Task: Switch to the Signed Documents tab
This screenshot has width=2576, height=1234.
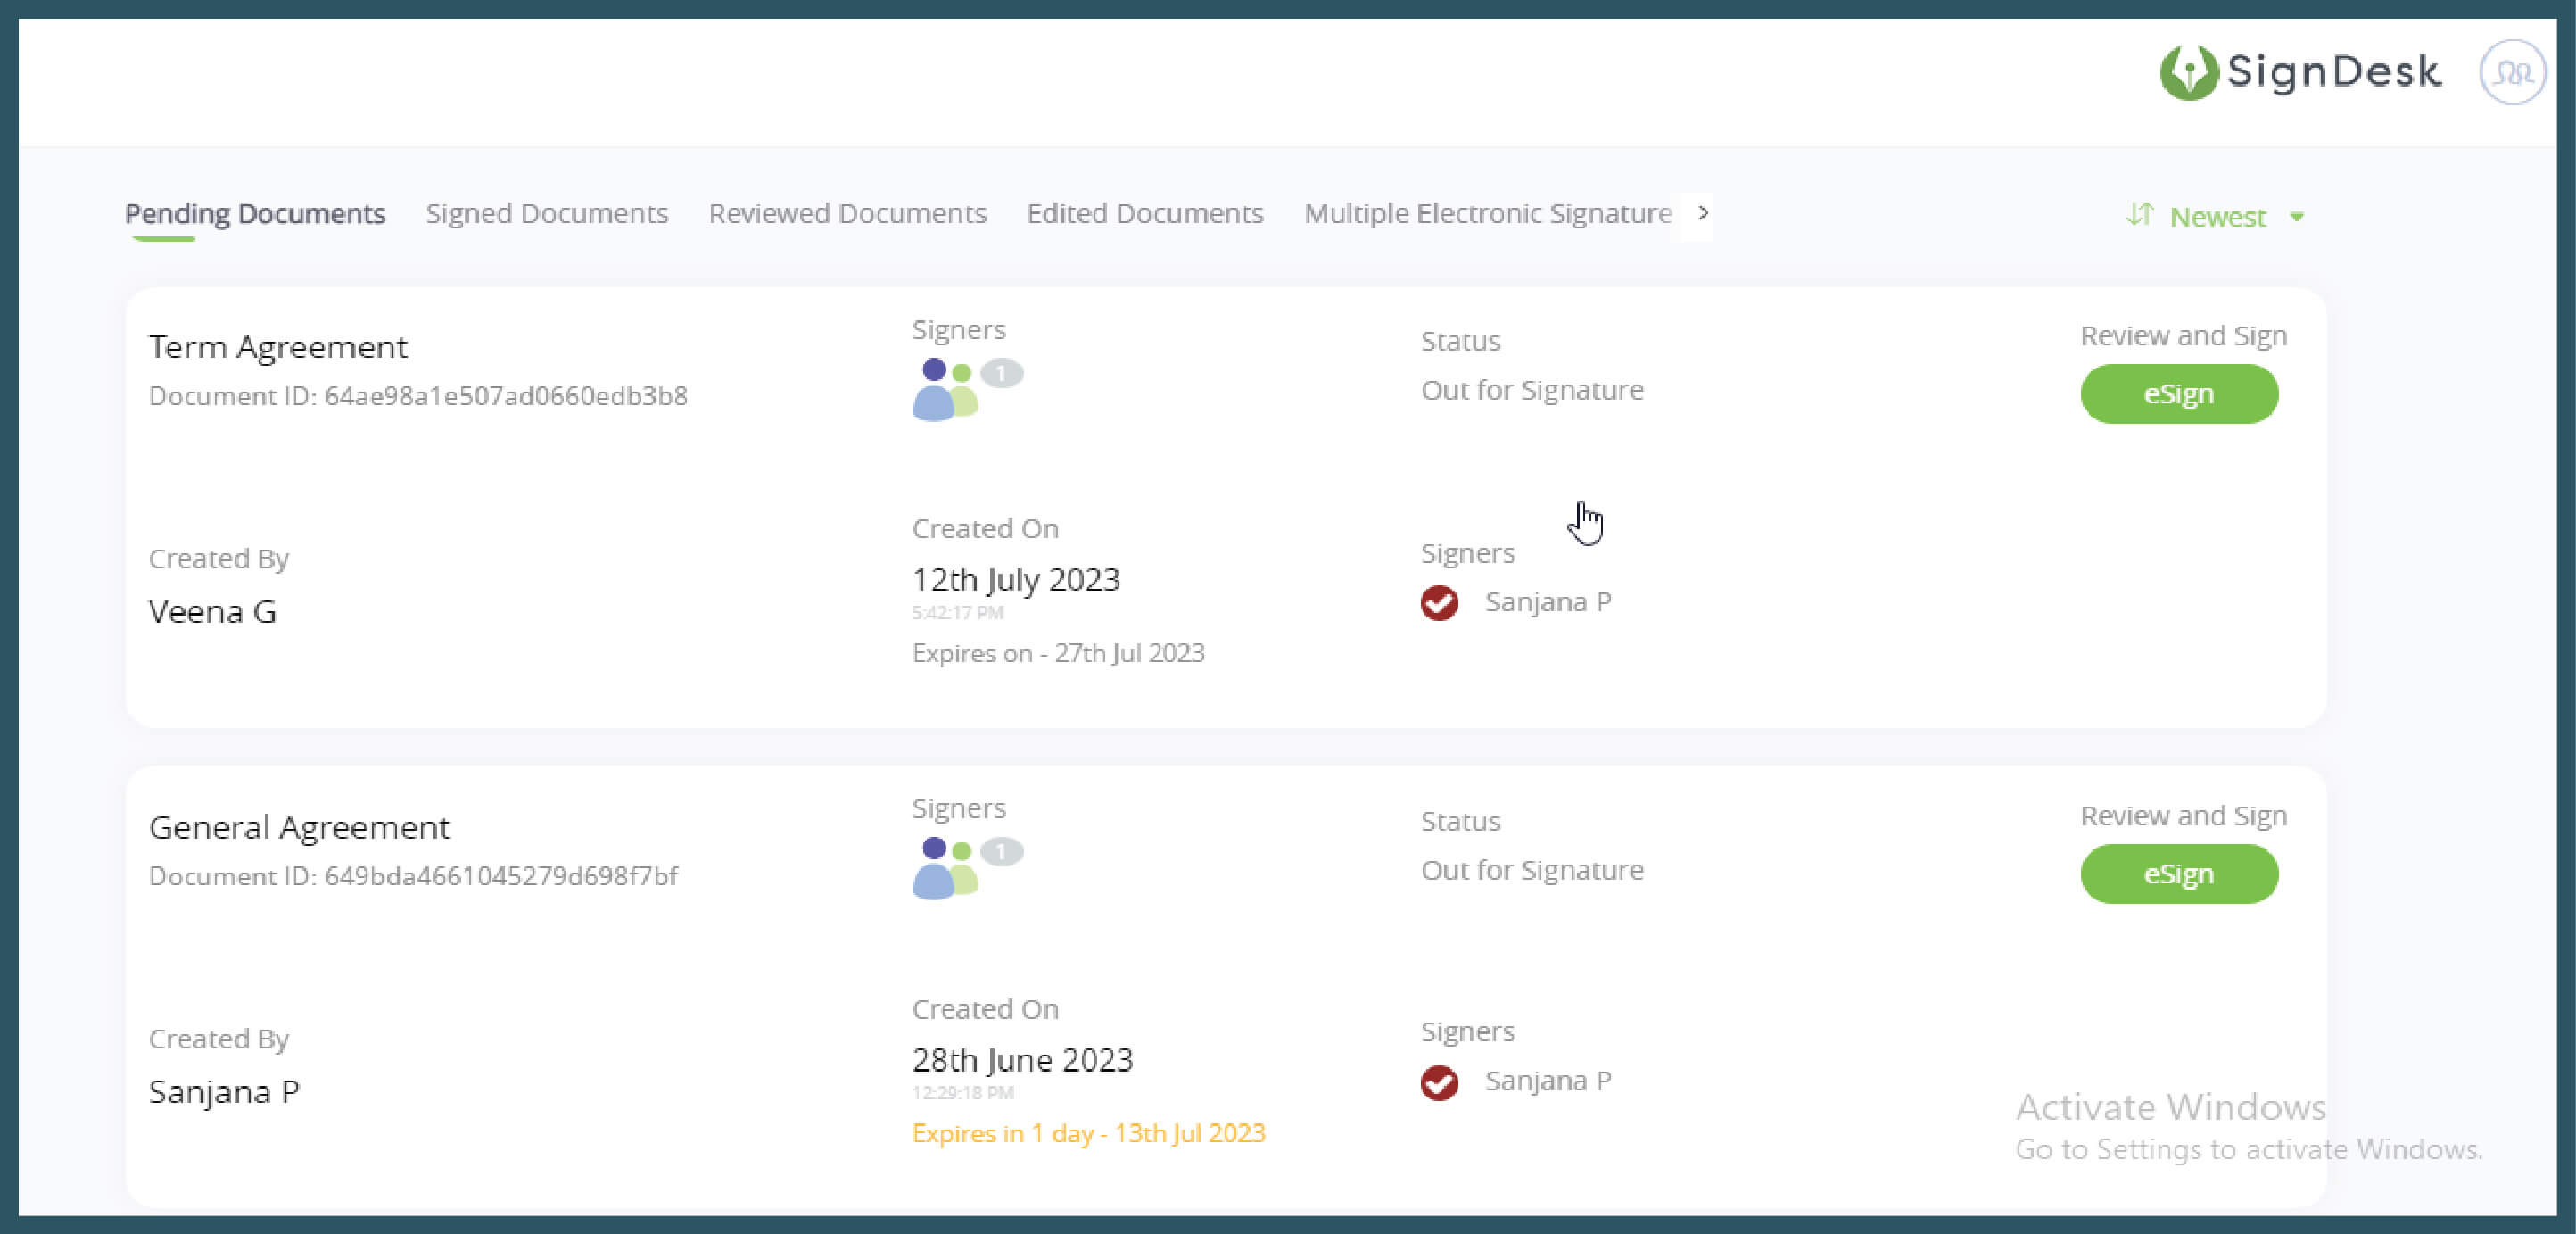Action: (x=547, y=214)
